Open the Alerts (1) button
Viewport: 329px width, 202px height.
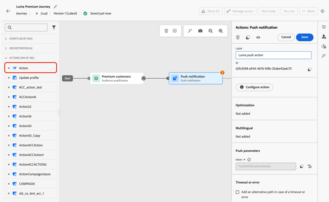(211, 11)
